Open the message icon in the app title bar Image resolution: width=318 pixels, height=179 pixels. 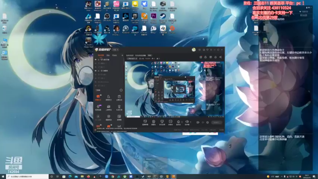tap(200, 50)
